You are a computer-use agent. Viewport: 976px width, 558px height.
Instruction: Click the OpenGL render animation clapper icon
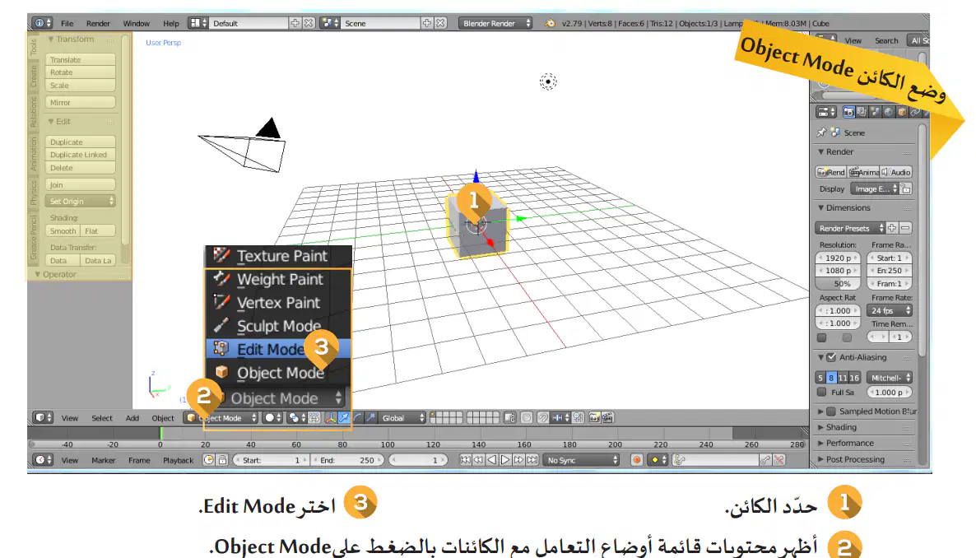pos(607,418)
